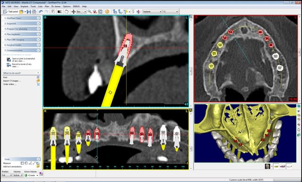Open the Shades dropdown
This screenshot has width=302, height=182.
pyautogui.click(x=7, y=175)
